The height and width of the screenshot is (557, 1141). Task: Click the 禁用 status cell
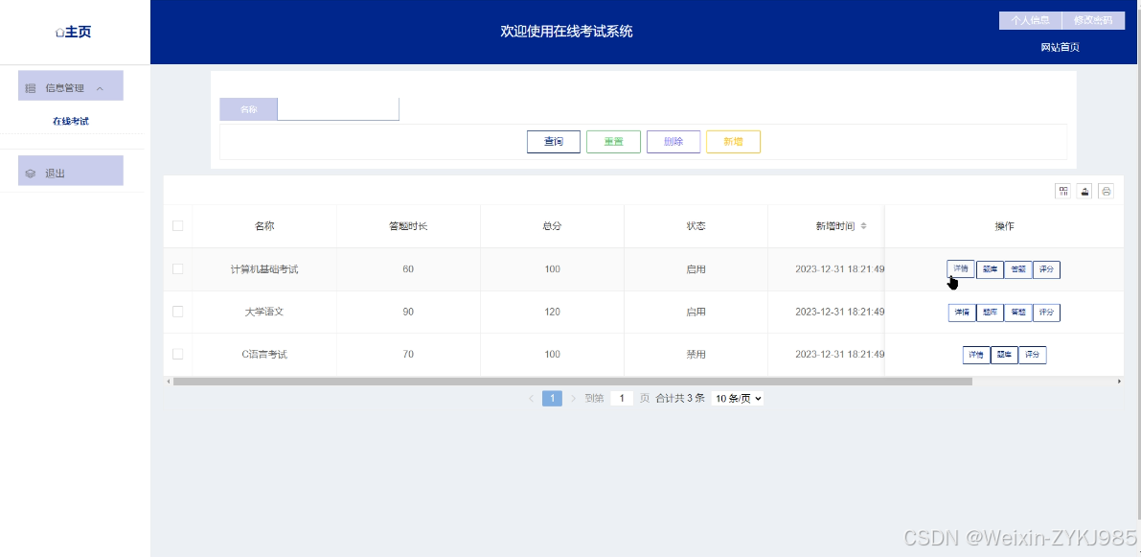click(696, 355)
